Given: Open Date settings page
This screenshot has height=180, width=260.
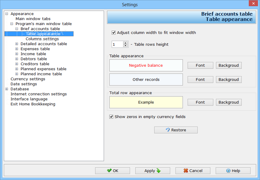Looking at the screenshot, I should coord(24,84).
